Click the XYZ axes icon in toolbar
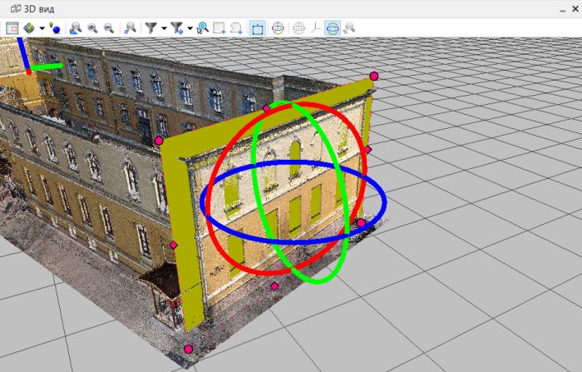Image resolution: width=582 pixels, height=372 pixels. (315, 27)
